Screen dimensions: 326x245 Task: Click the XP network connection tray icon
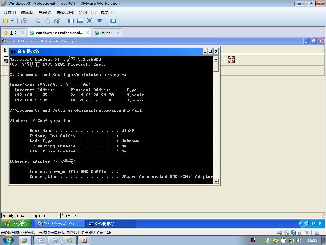pos(307,224)
